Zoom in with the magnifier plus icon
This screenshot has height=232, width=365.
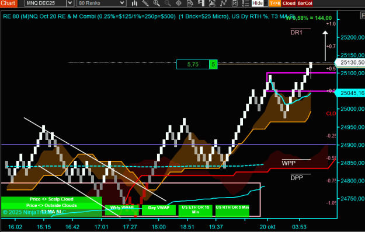(157, 3)
